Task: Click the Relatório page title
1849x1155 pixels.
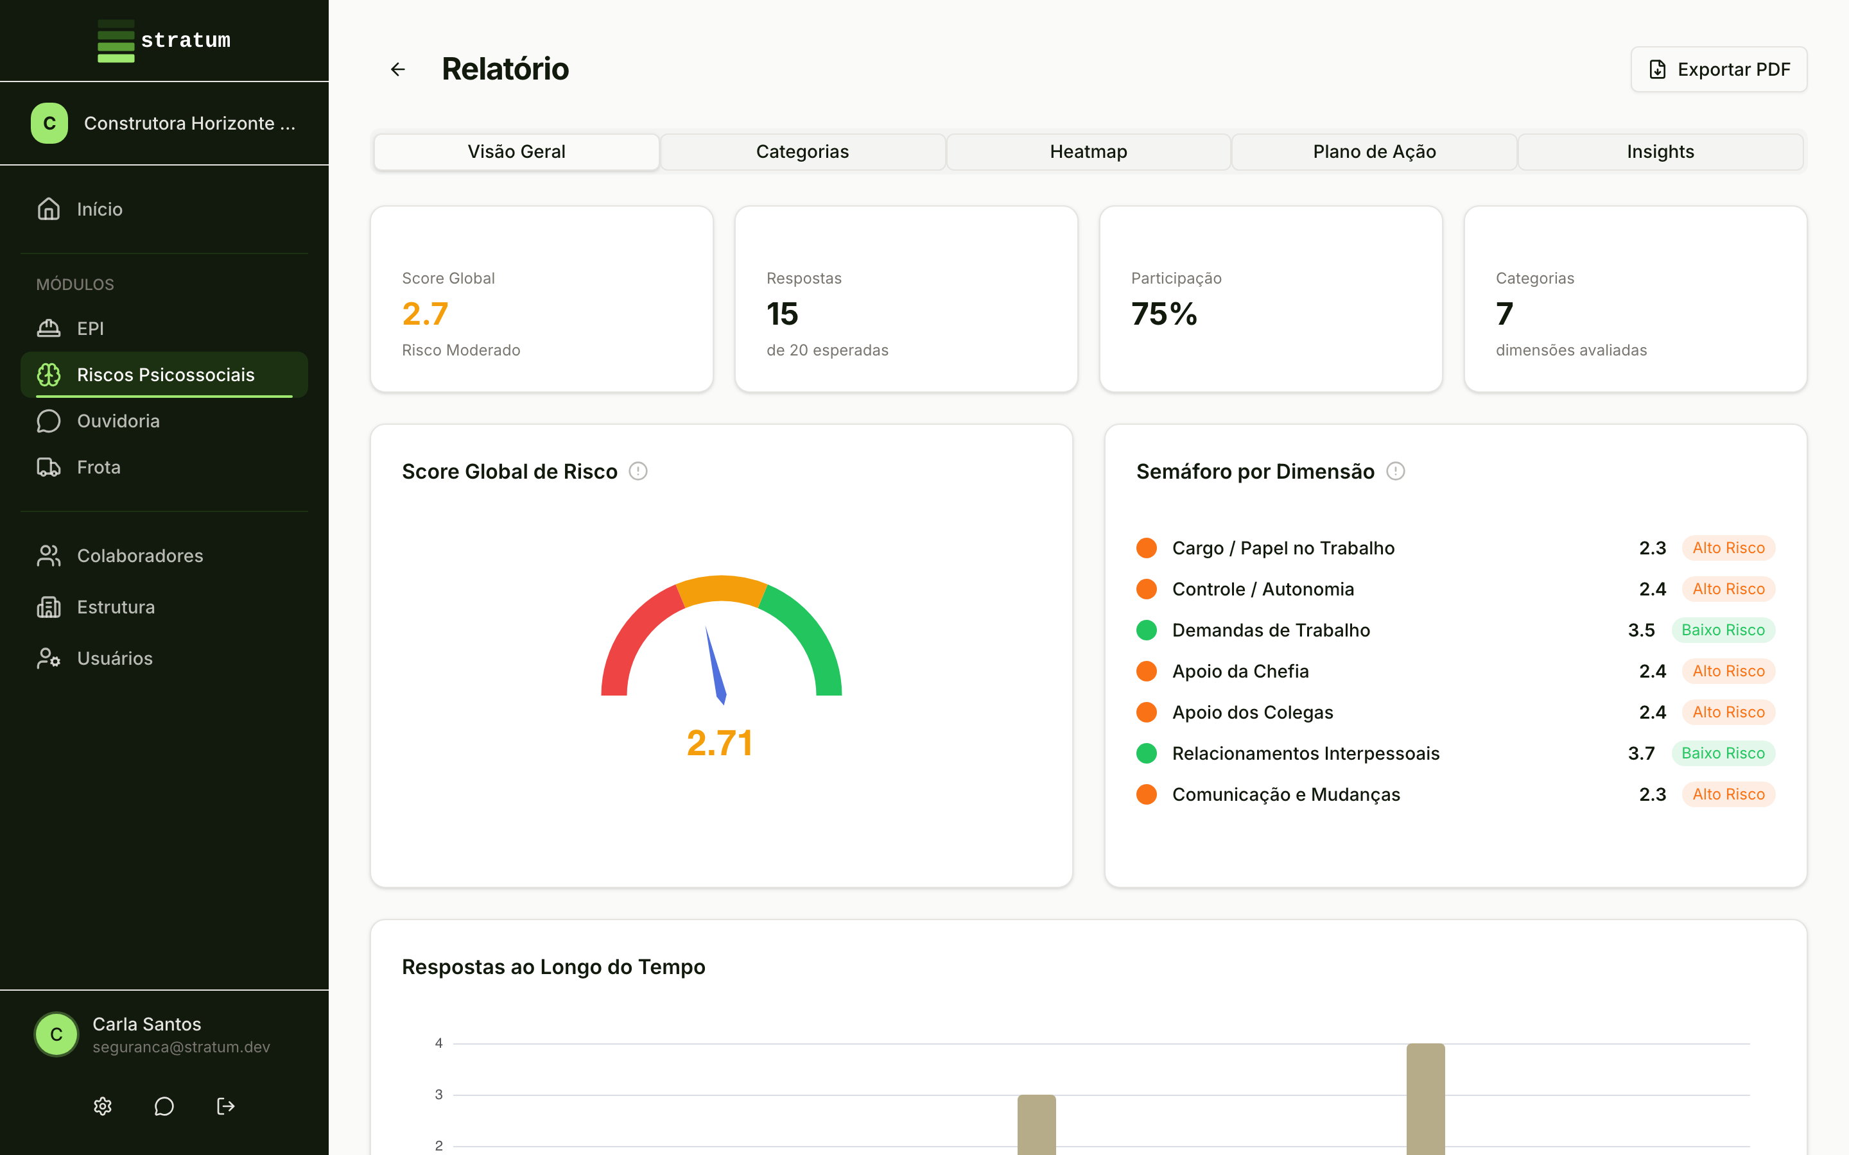Action: coord(505,69)
